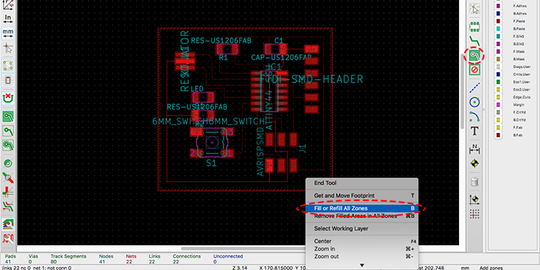Click the C1 capacitor footprint label
Image resolution: width=540 pixels, height=270 pixels.
pyautogui.click(x=278, y=40)
